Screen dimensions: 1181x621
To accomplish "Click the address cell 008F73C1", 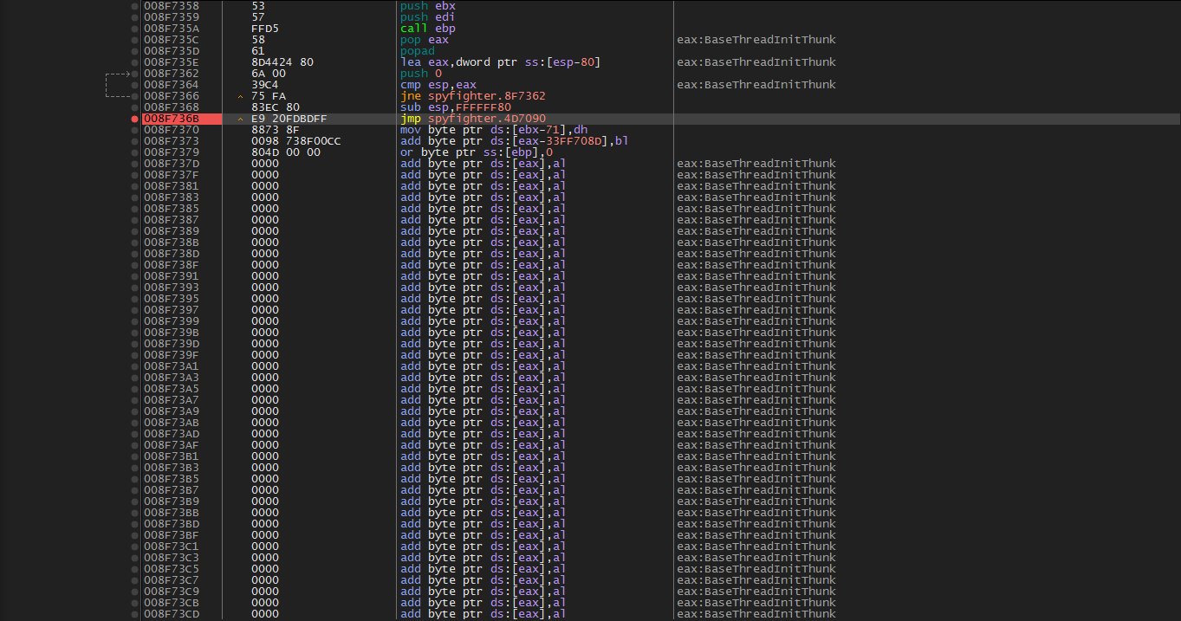I will click(171, 547).
